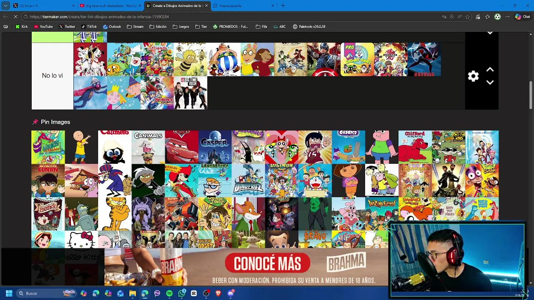Click the 'Pin Images' label
This screenshot has height=300, width=534.
[x=55, y=122]
